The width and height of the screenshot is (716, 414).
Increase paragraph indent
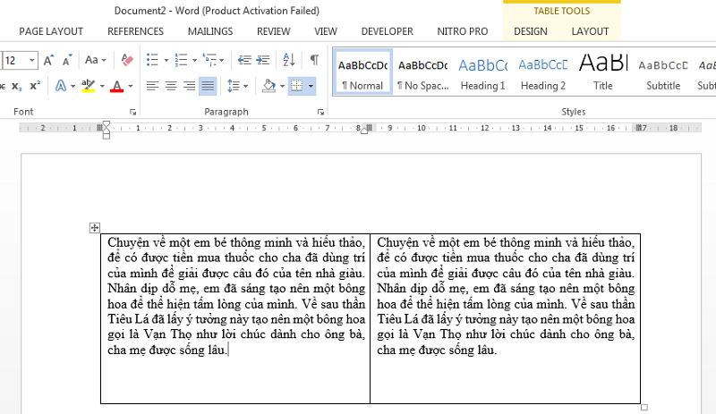pyautogui.click(x=263, y=60)
